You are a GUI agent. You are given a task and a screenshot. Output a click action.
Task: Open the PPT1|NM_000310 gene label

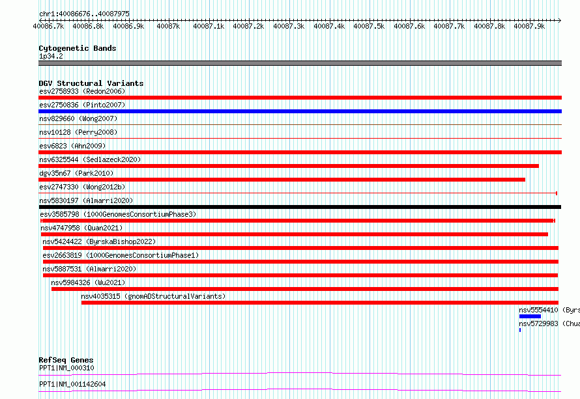66,368
